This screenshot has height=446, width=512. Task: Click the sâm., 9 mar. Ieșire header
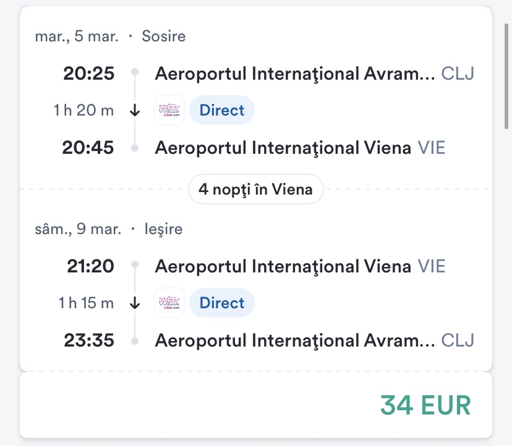109,229
